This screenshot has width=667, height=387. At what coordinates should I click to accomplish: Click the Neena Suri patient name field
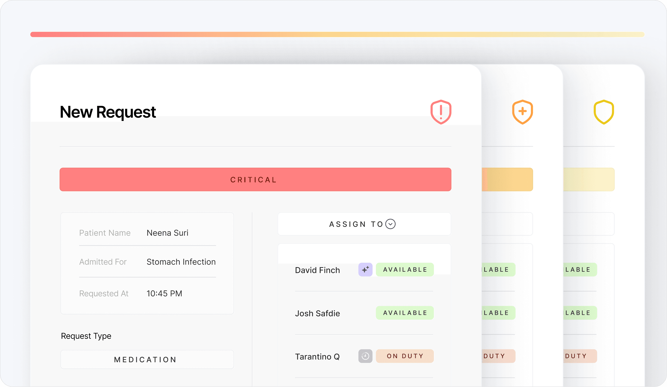(x=167, y=233)
